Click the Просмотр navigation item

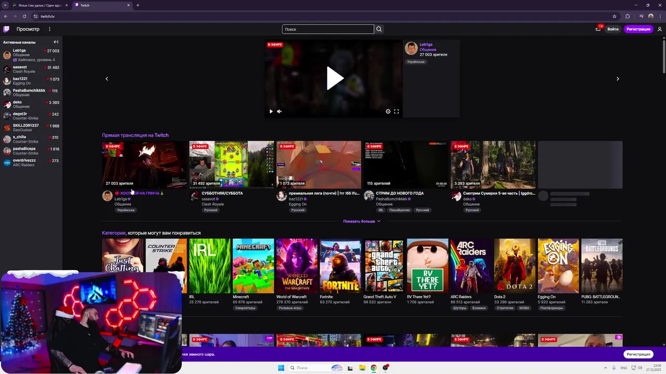(x=28, y=29)
